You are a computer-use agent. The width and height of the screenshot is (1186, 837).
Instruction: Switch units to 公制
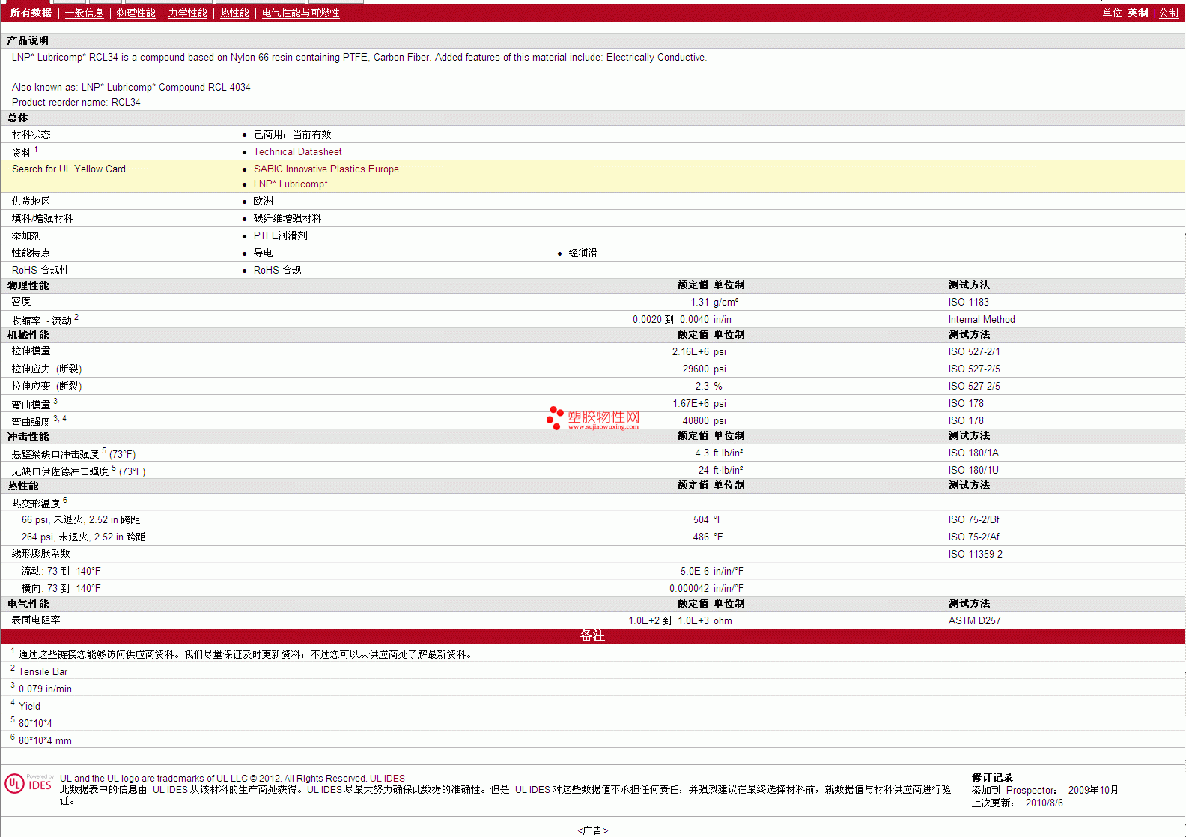[x=1169, y=13]
